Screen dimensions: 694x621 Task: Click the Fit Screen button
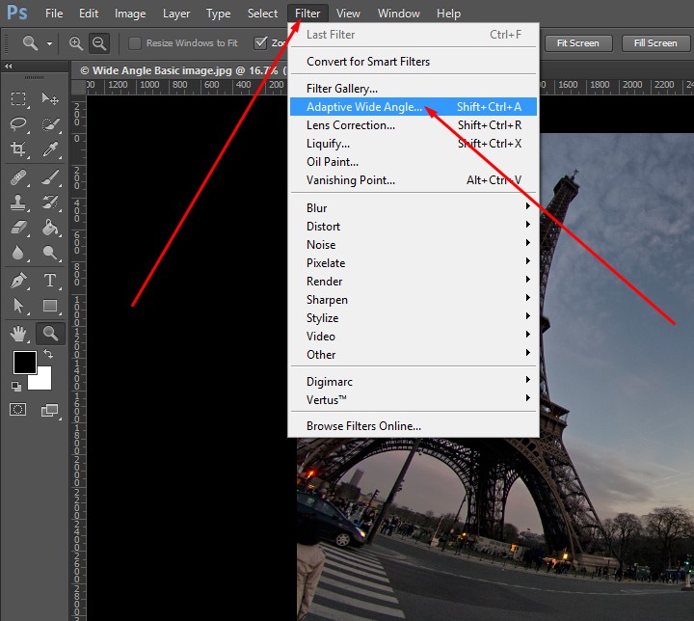577,43
